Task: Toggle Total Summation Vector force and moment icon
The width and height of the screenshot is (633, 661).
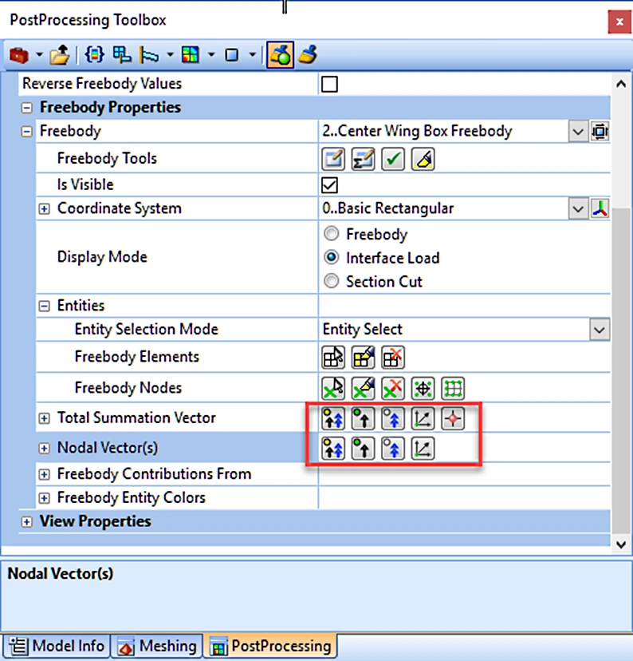Action: pyautogui.click(x=333, y=418)
